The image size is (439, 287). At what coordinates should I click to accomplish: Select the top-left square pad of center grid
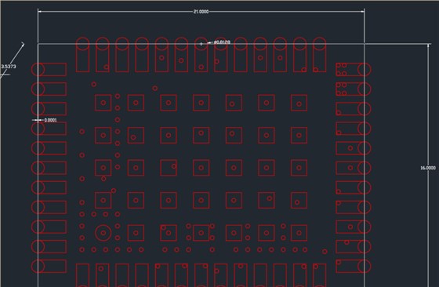point(103,103)
